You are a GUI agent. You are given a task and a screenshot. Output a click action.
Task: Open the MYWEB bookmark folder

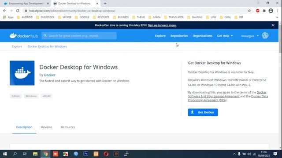65,17
